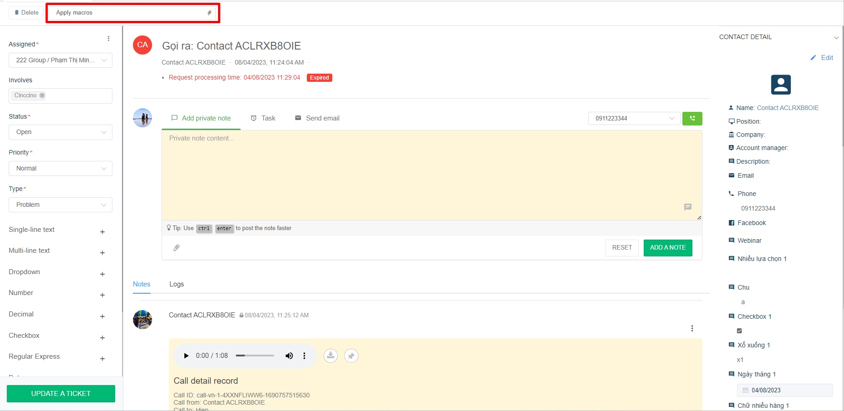This screenshot has width=844, height=411.
Task: Toggle the Checkbox 1 contact field
Action: 739,331
